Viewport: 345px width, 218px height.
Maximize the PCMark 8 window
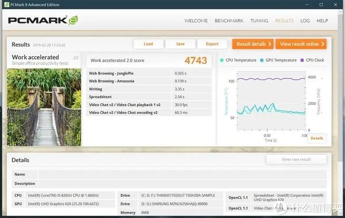point(321,5)
